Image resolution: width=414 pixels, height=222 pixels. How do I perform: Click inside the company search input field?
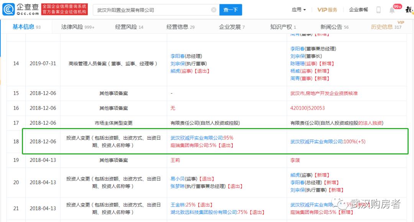pyautogui.click(x=153, y=9)
